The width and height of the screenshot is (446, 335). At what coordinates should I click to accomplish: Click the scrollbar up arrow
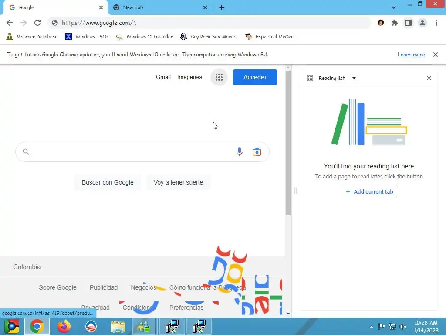288,68
